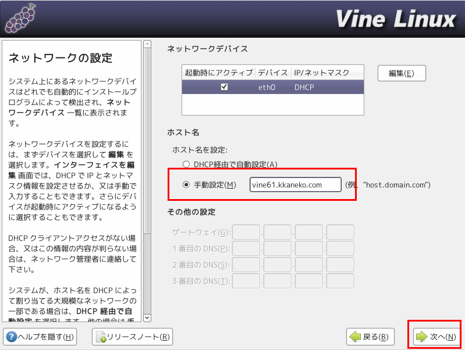Click hostname field containing vine61.kkaneko.com

click(x=296, y=185)
